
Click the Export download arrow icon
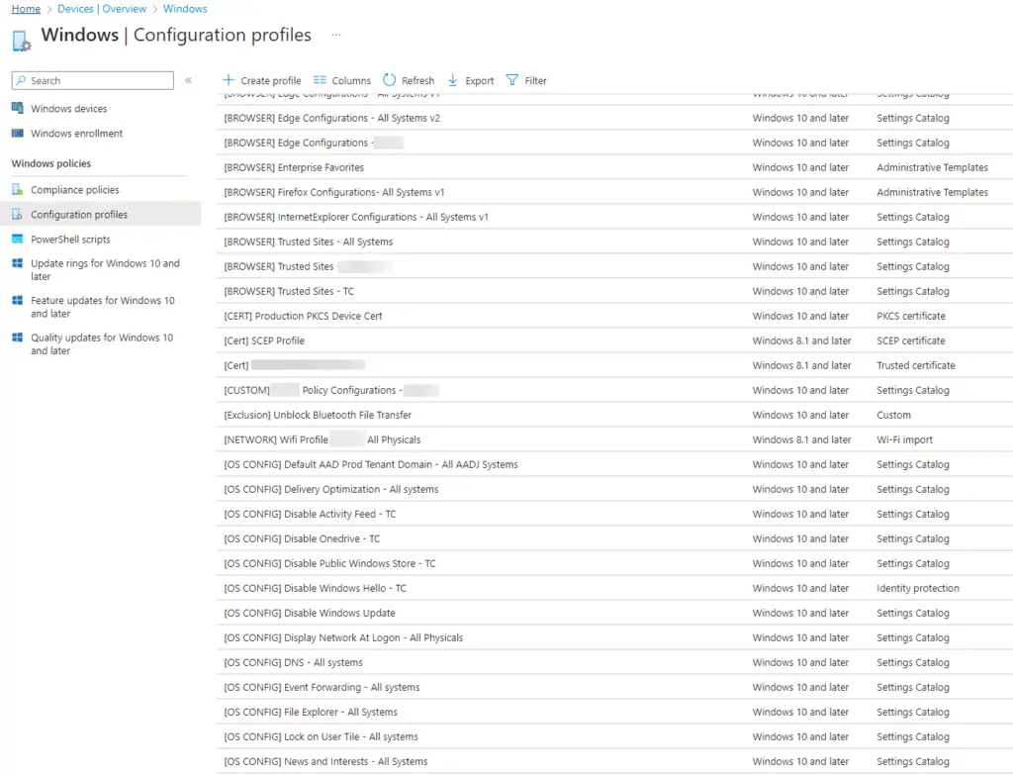[453, 80]
